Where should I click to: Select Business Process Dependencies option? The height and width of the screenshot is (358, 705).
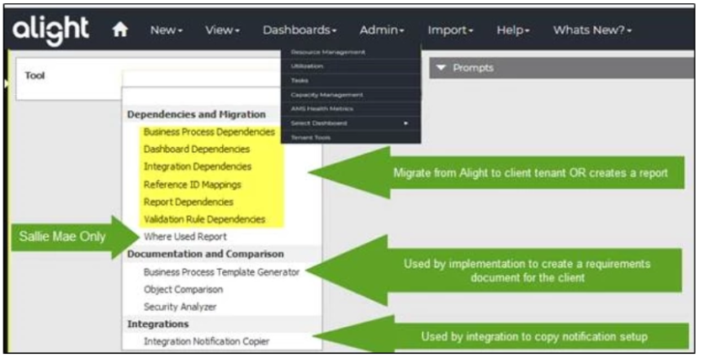tap(209, 132)
